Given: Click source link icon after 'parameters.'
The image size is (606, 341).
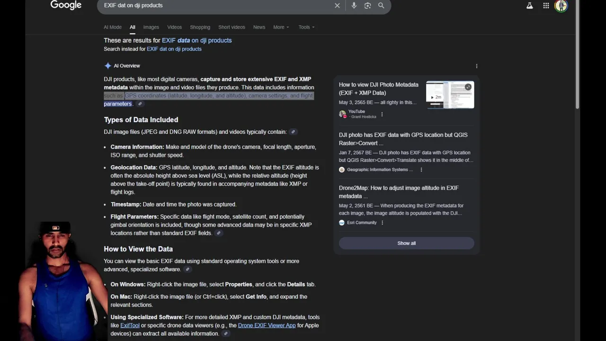Looking at the screenshot, I should pyautogui.click(x=140, y=104).
